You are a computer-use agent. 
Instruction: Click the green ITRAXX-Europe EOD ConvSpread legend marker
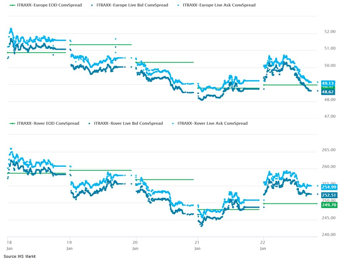click(x=13, y=5)
